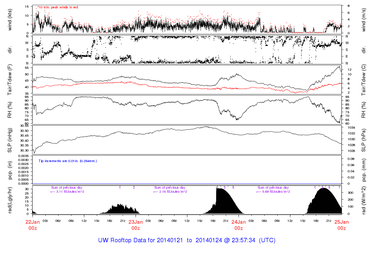374x255 pixels.
Task: Click the 'pcp. (in)' axis label
Action: (x=10, y=169)
